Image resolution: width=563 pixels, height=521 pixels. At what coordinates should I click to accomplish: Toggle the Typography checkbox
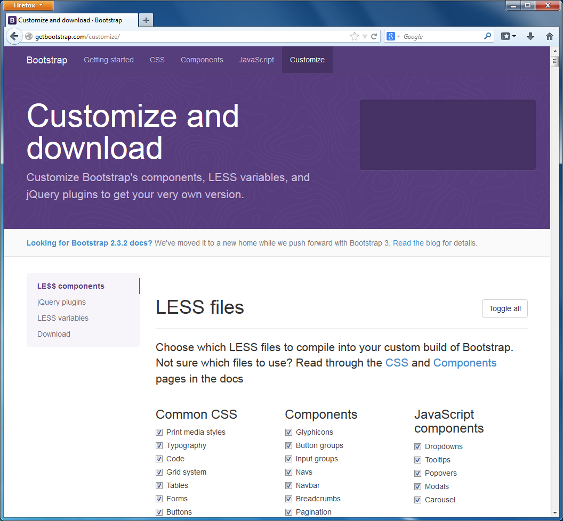point(159,446)
